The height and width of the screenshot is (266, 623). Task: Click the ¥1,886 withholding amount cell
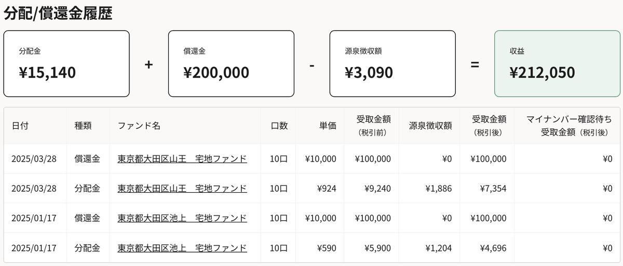(x=438, y=188)
